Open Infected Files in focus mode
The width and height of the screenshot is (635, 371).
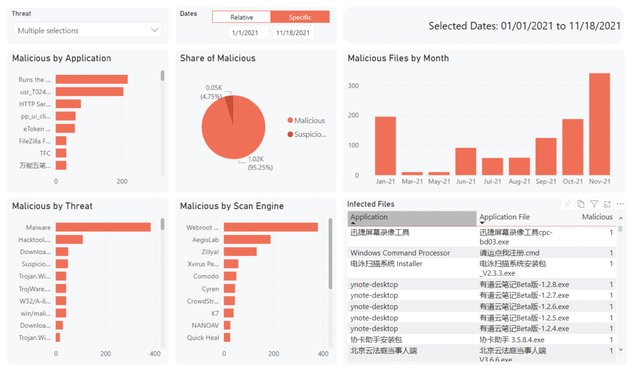pos(607,204)
